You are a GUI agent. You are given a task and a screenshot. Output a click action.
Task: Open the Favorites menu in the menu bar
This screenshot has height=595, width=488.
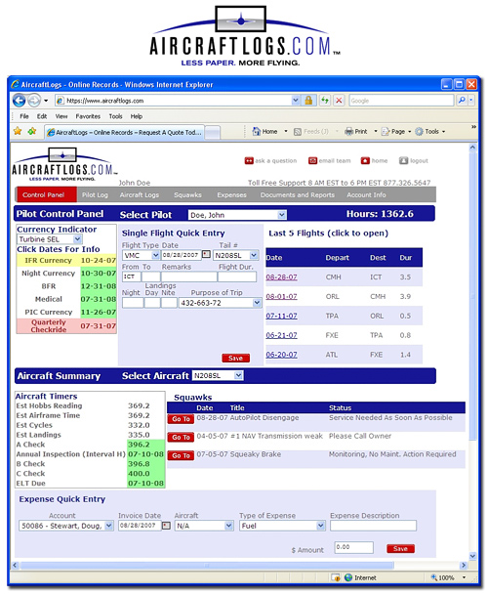tap(88, 116)
